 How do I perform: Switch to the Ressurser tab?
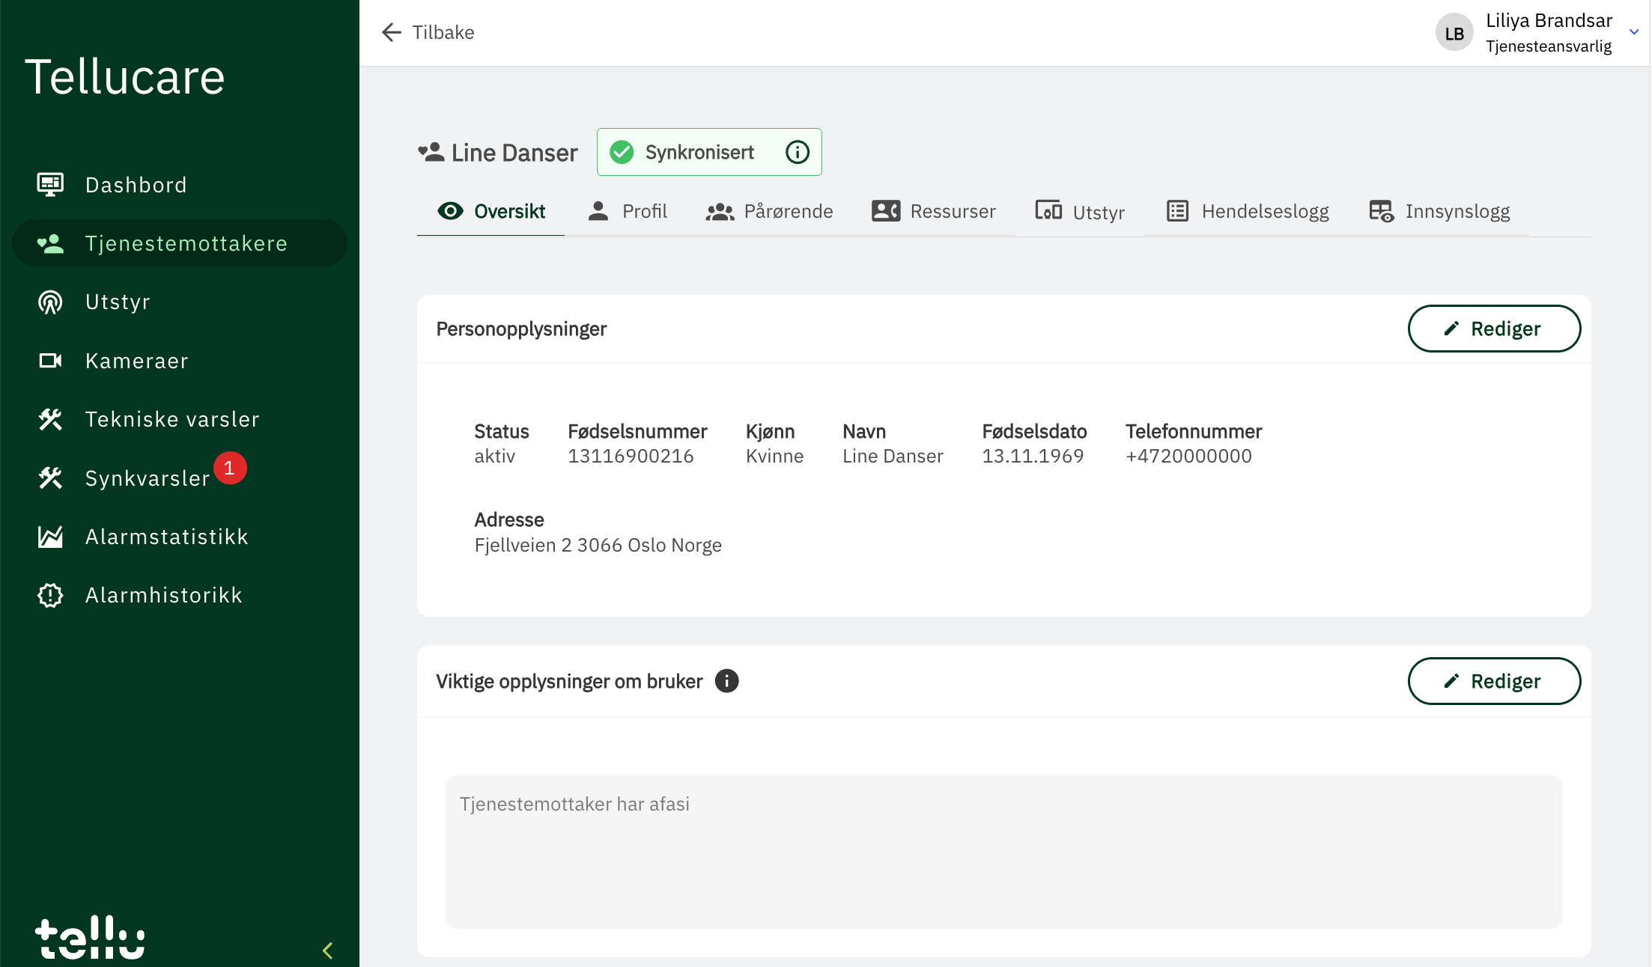click(933, 212)
